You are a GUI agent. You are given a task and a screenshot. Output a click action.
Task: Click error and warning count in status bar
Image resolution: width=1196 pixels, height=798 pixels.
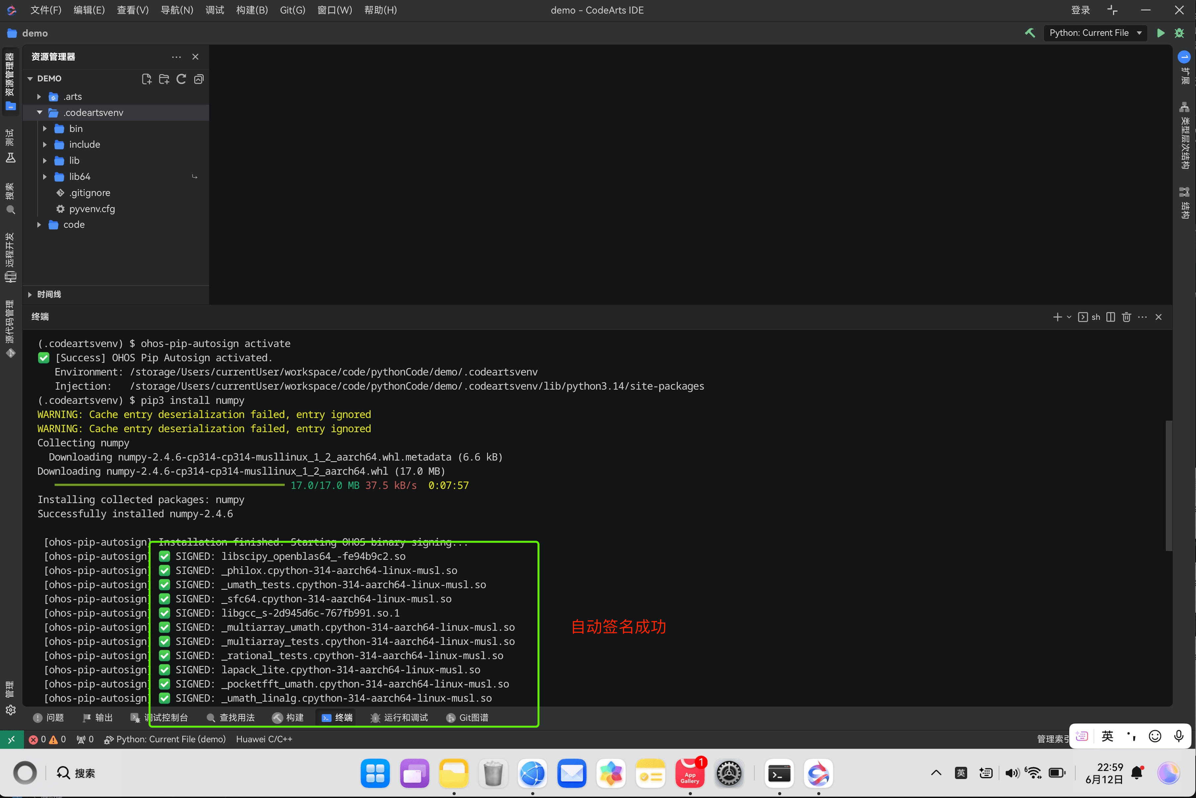pos(47,739)
